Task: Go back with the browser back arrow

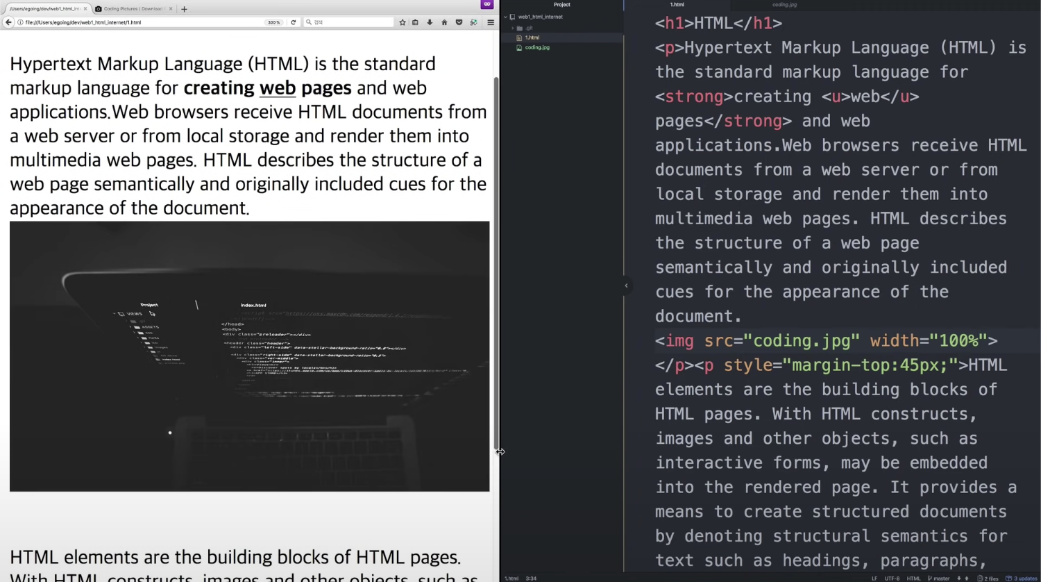Action: click(x=8, y=22)
